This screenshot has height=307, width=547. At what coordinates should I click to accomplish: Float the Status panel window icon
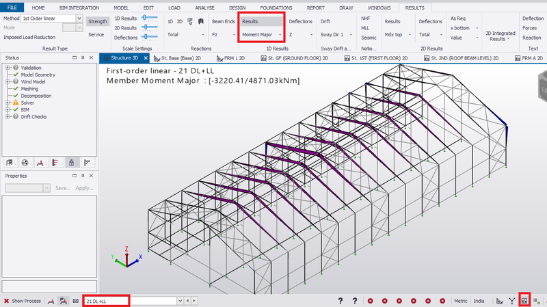click(75, 57)
